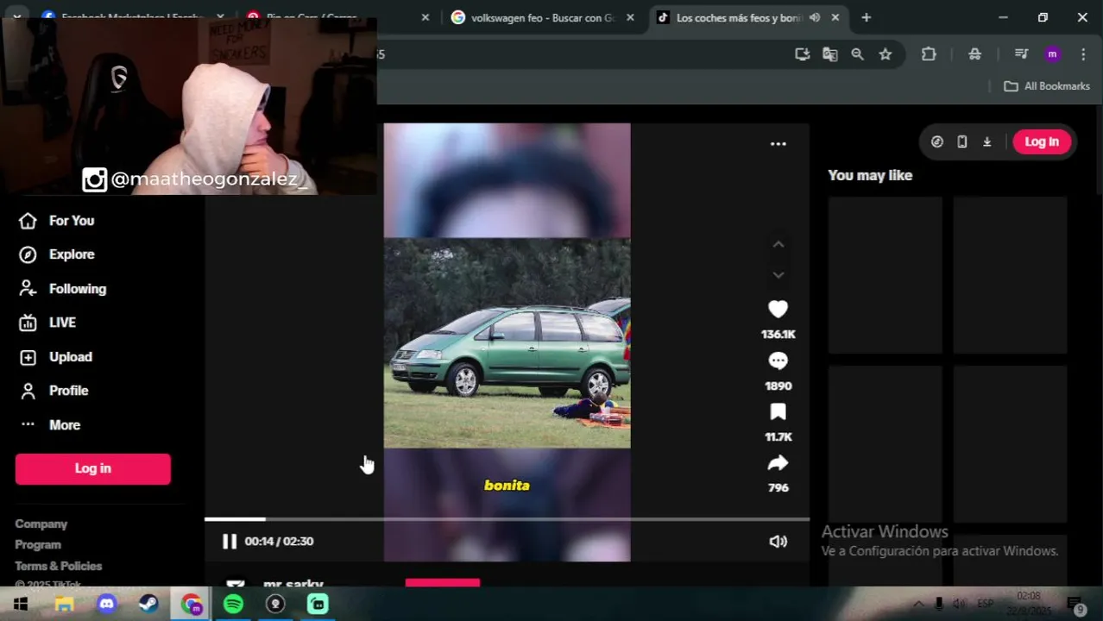
Task: Go to previous video with up chevron
Action: 778,245
